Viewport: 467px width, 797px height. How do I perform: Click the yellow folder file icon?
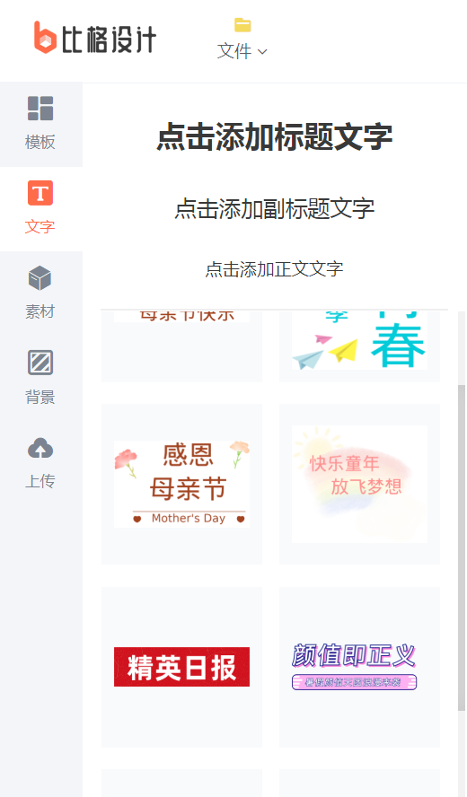242,25
